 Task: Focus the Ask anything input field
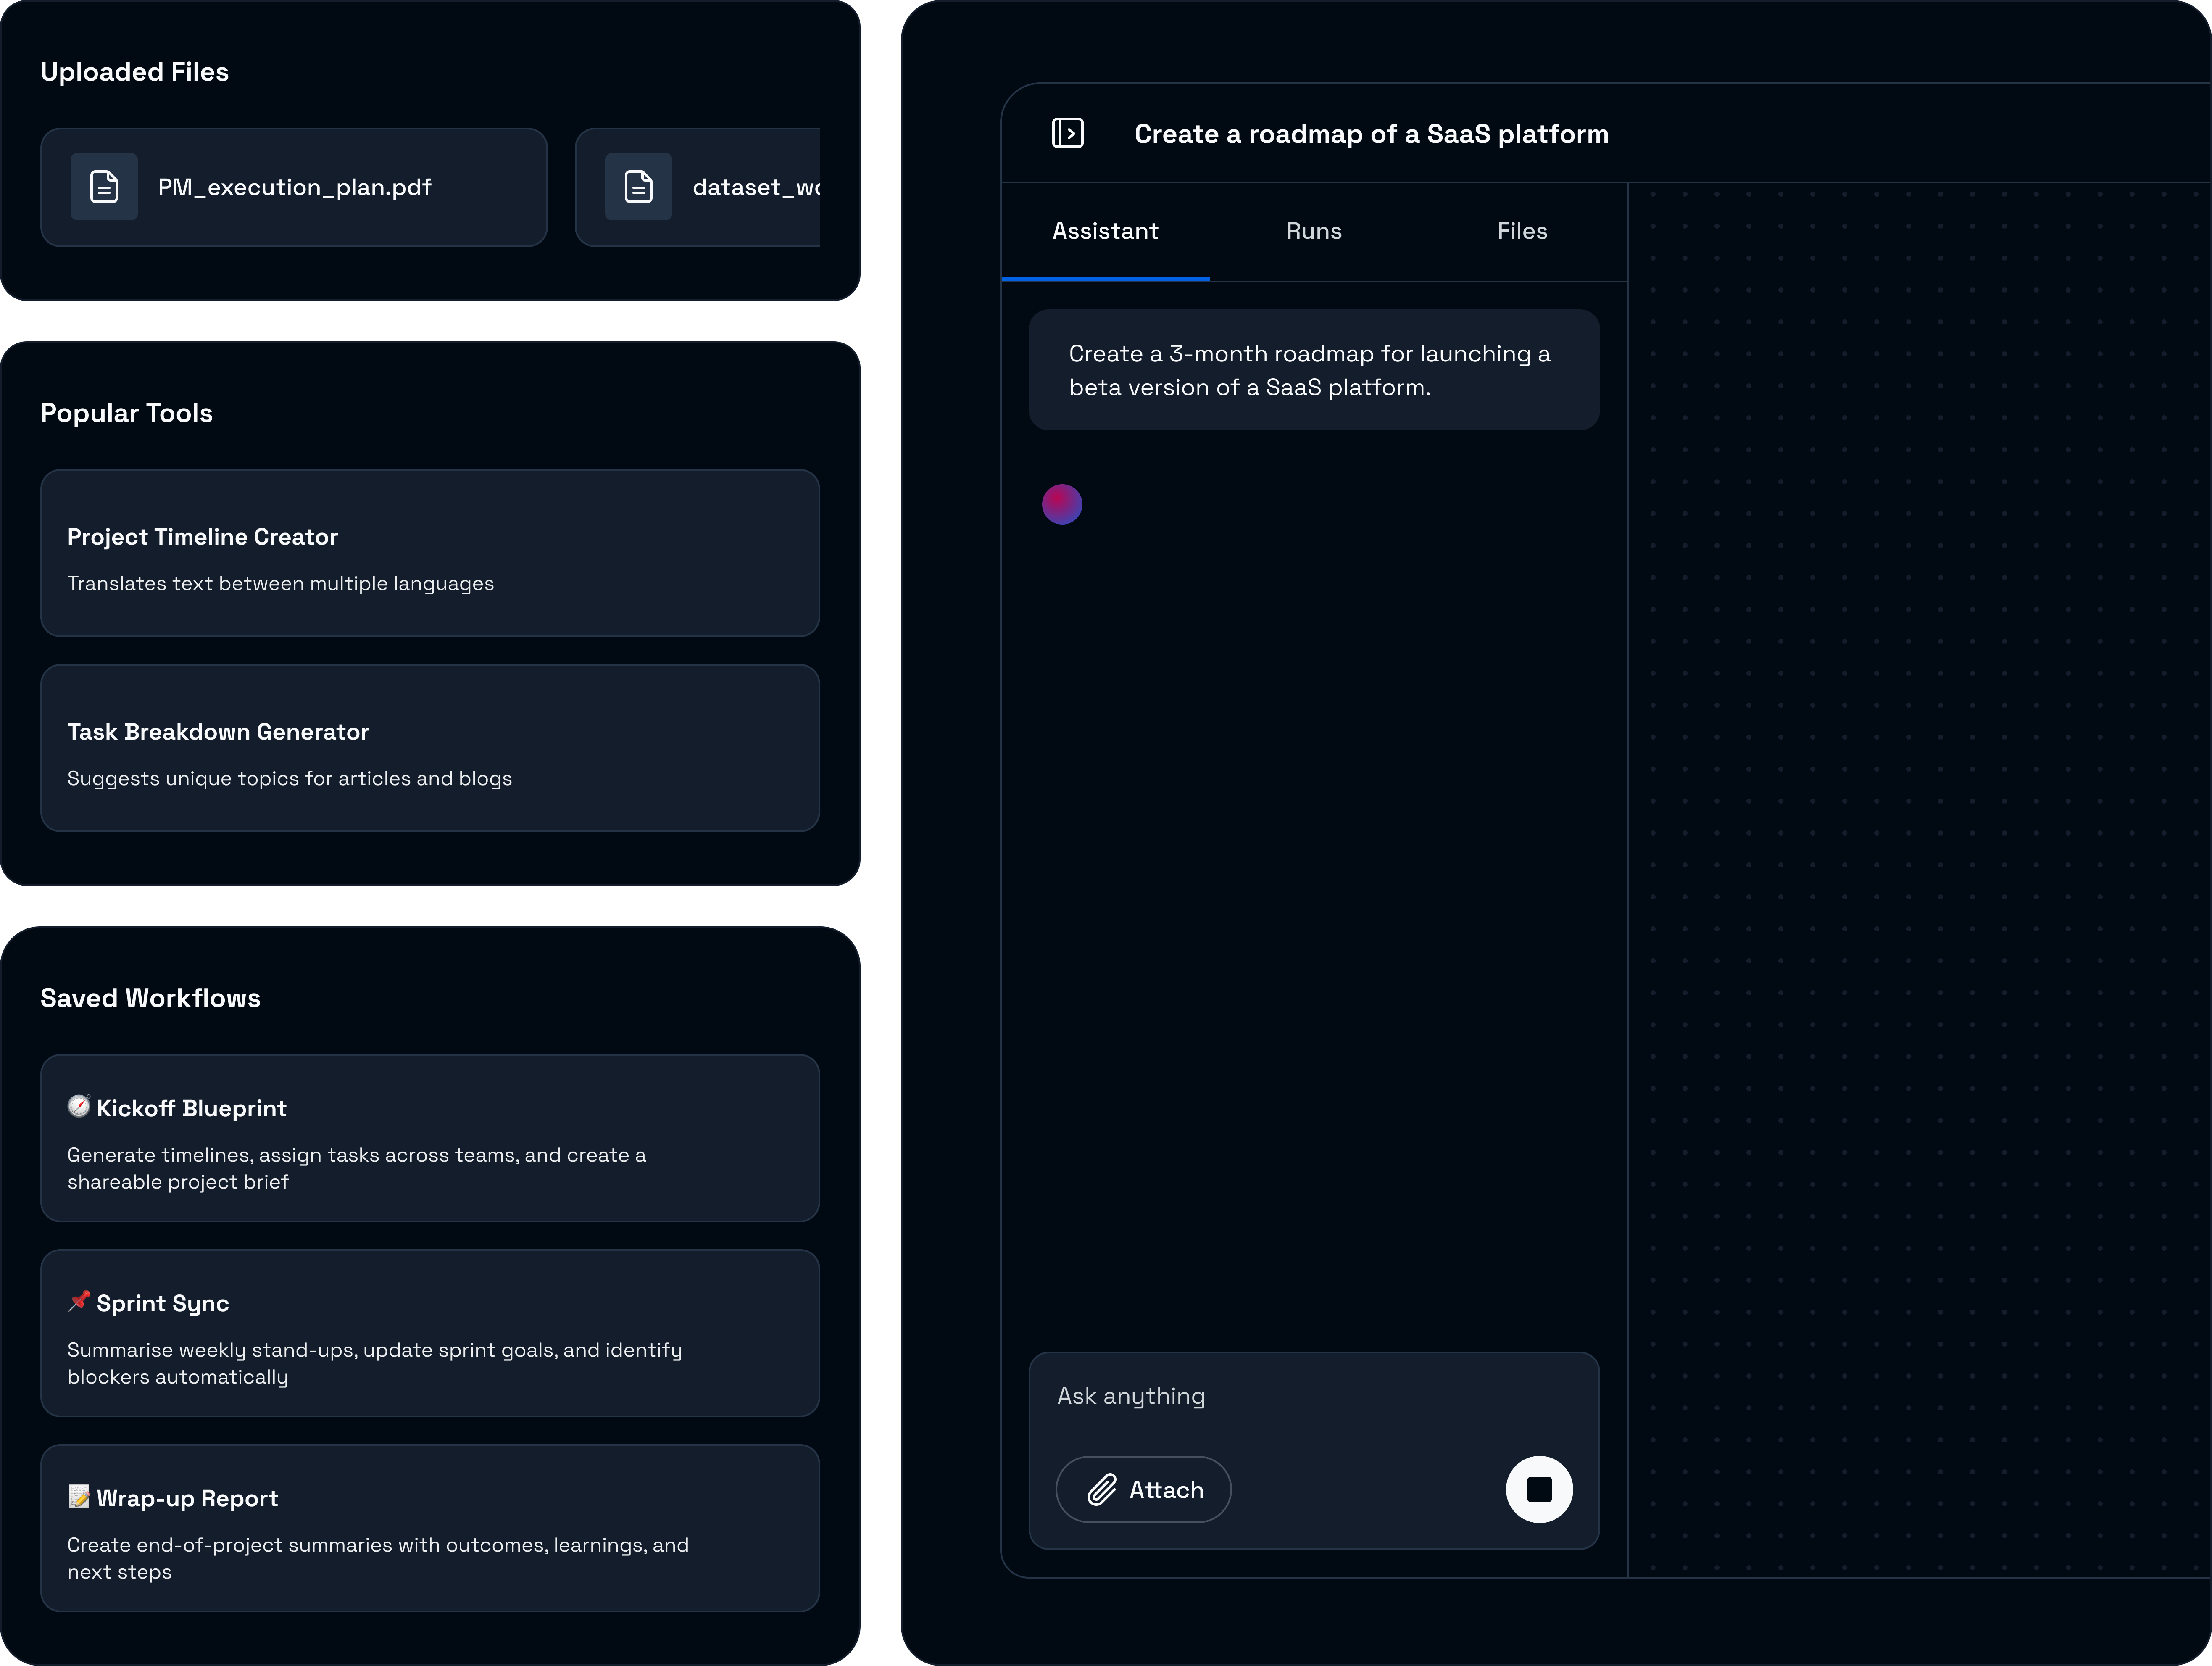pos(1314,1396)
